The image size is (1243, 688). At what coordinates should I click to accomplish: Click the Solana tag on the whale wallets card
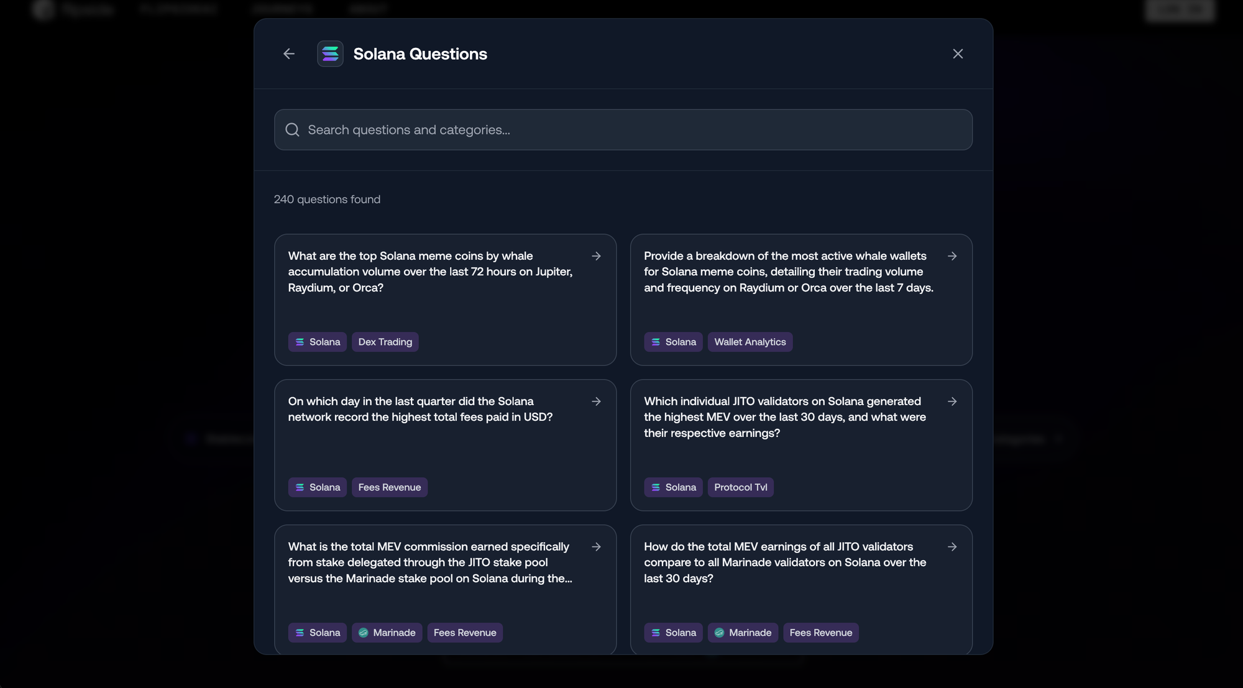coord(673,342)
